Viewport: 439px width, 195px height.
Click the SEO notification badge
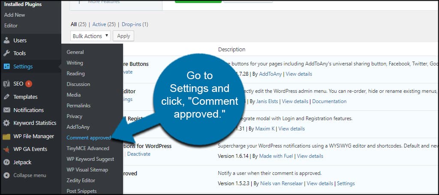point(29,83)
